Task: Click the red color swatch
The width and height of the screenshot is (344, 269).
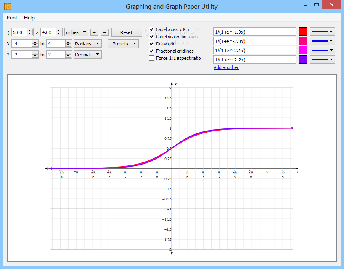Action: 303,32
